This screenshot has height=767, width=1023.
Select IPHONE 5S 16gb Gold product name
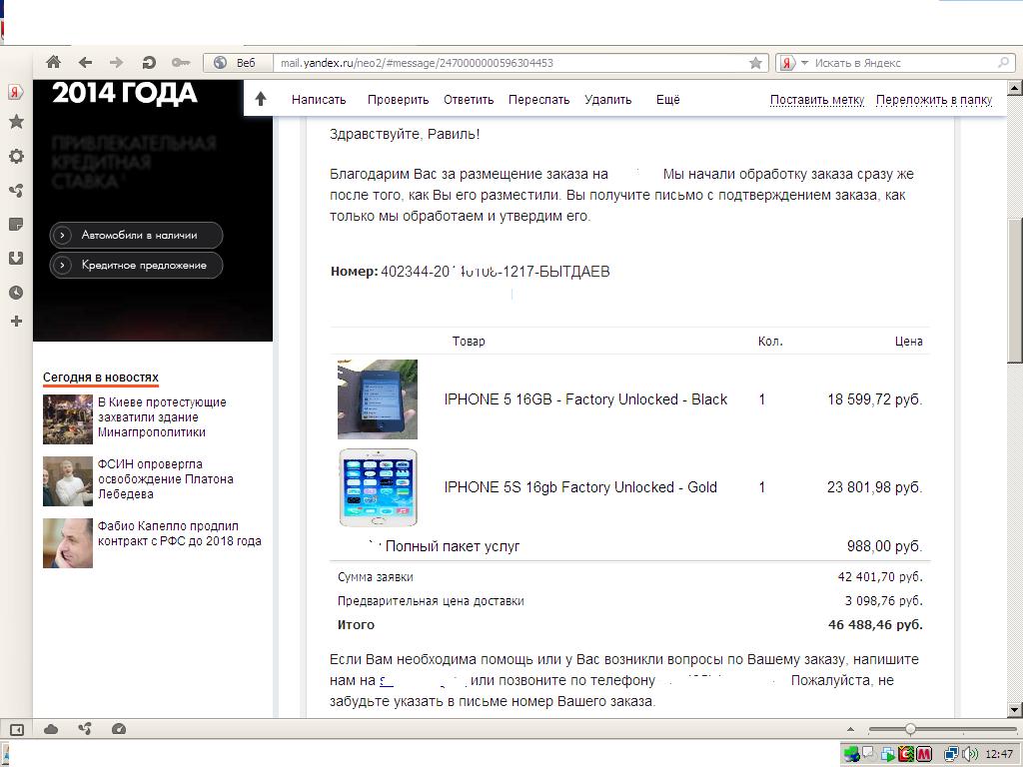pos(580,487)
